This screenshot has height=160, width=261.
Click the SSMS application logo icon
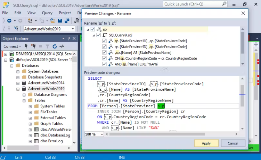pos(6,5)
